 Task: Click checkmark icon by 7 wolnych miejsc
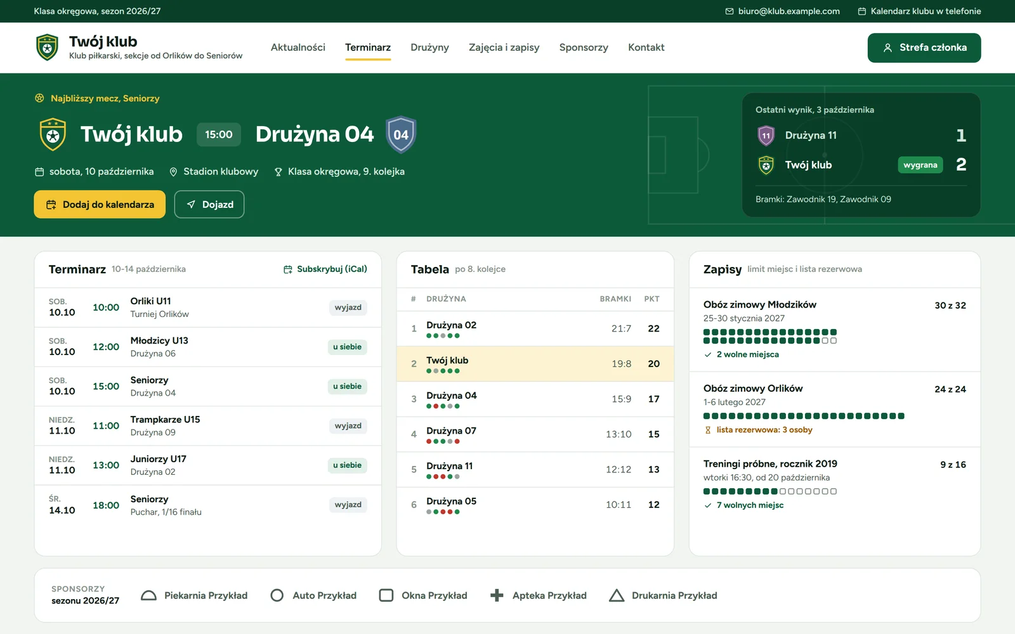click(x=708, y=505)
